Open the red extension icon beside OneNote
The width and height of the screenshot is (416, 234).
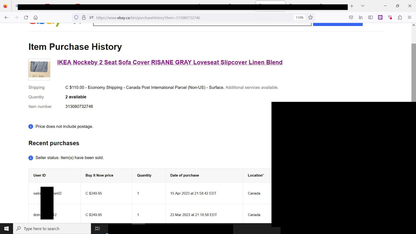(390, 17)
